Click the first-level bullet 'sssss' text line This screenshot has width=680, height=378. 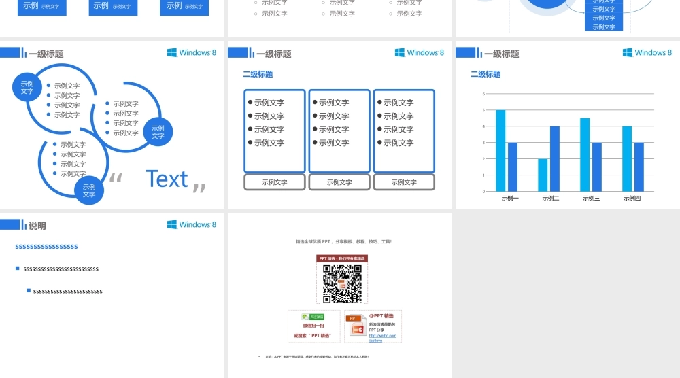(61, 269)
